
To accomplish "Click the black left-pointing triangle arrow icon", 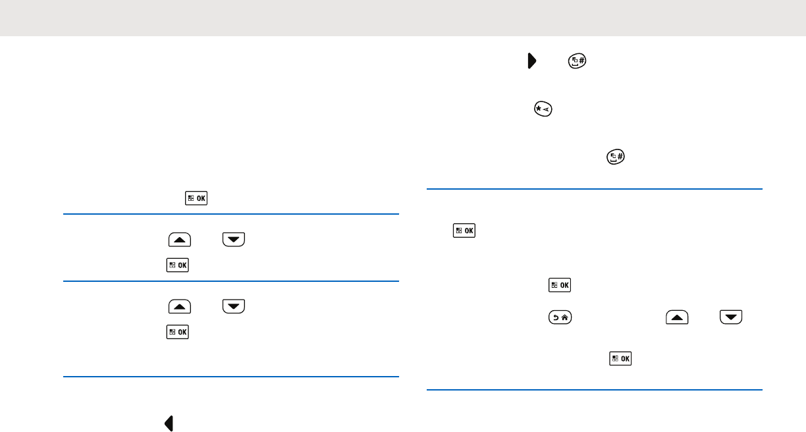I will click(x=169, y=423).
